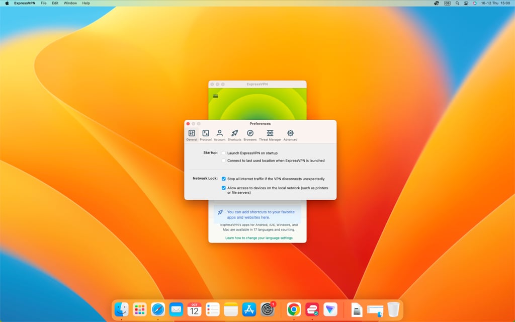Open Reminders from the Dock
The image size is (515, 322).
click(213, 309)
